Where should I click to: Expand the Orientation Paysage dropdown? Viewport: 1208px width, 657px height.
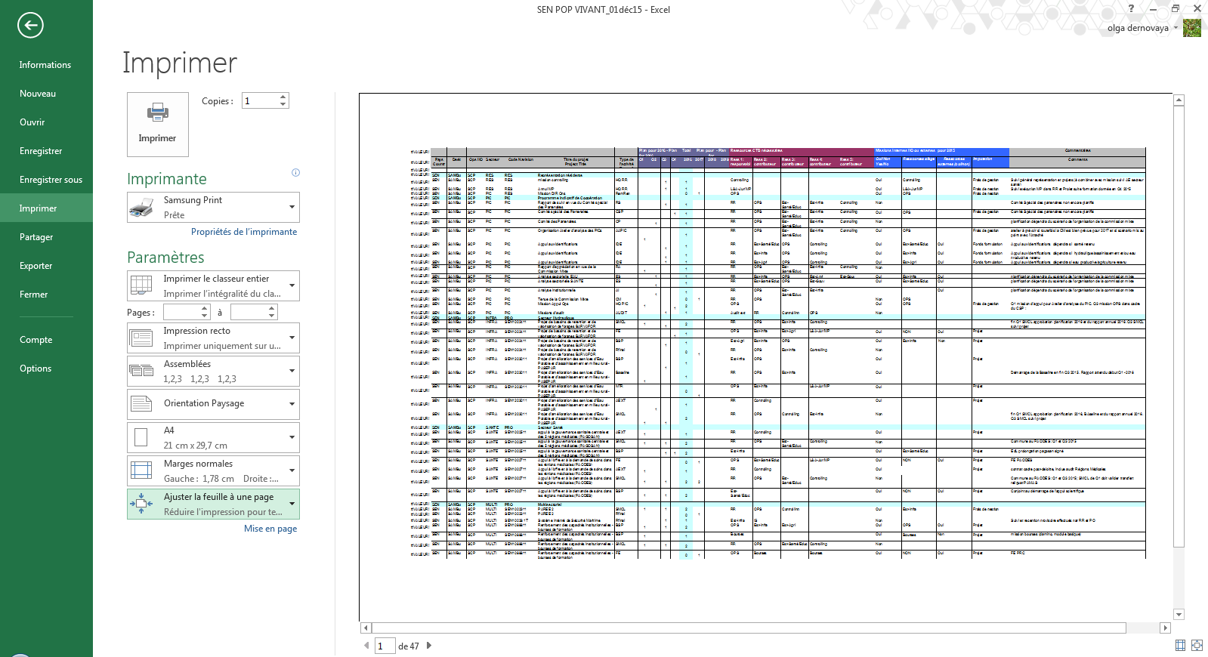click(x=292, y=404)
